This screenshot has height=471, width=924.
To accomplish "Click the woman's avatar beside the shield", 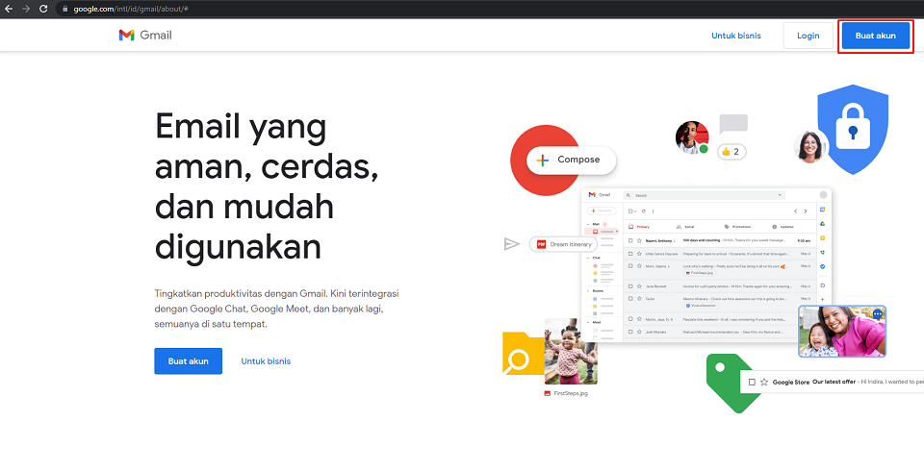I will click(x=809, y=146).
